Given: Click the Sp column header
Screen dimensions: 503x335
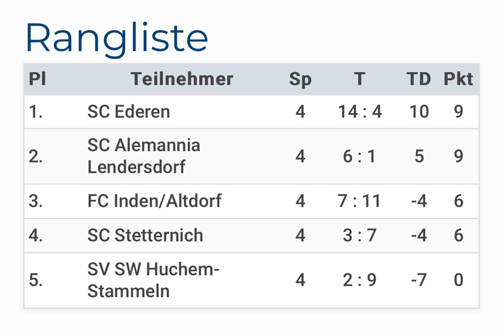Looking at the screenshot, I should (300, 79).
